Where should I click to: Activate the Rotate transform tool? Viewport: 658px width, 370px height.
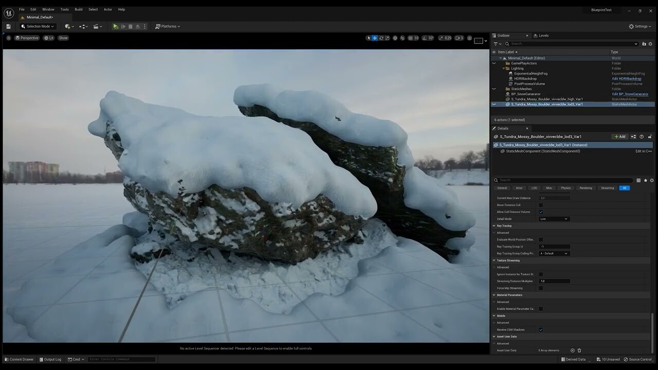[381, 38]
